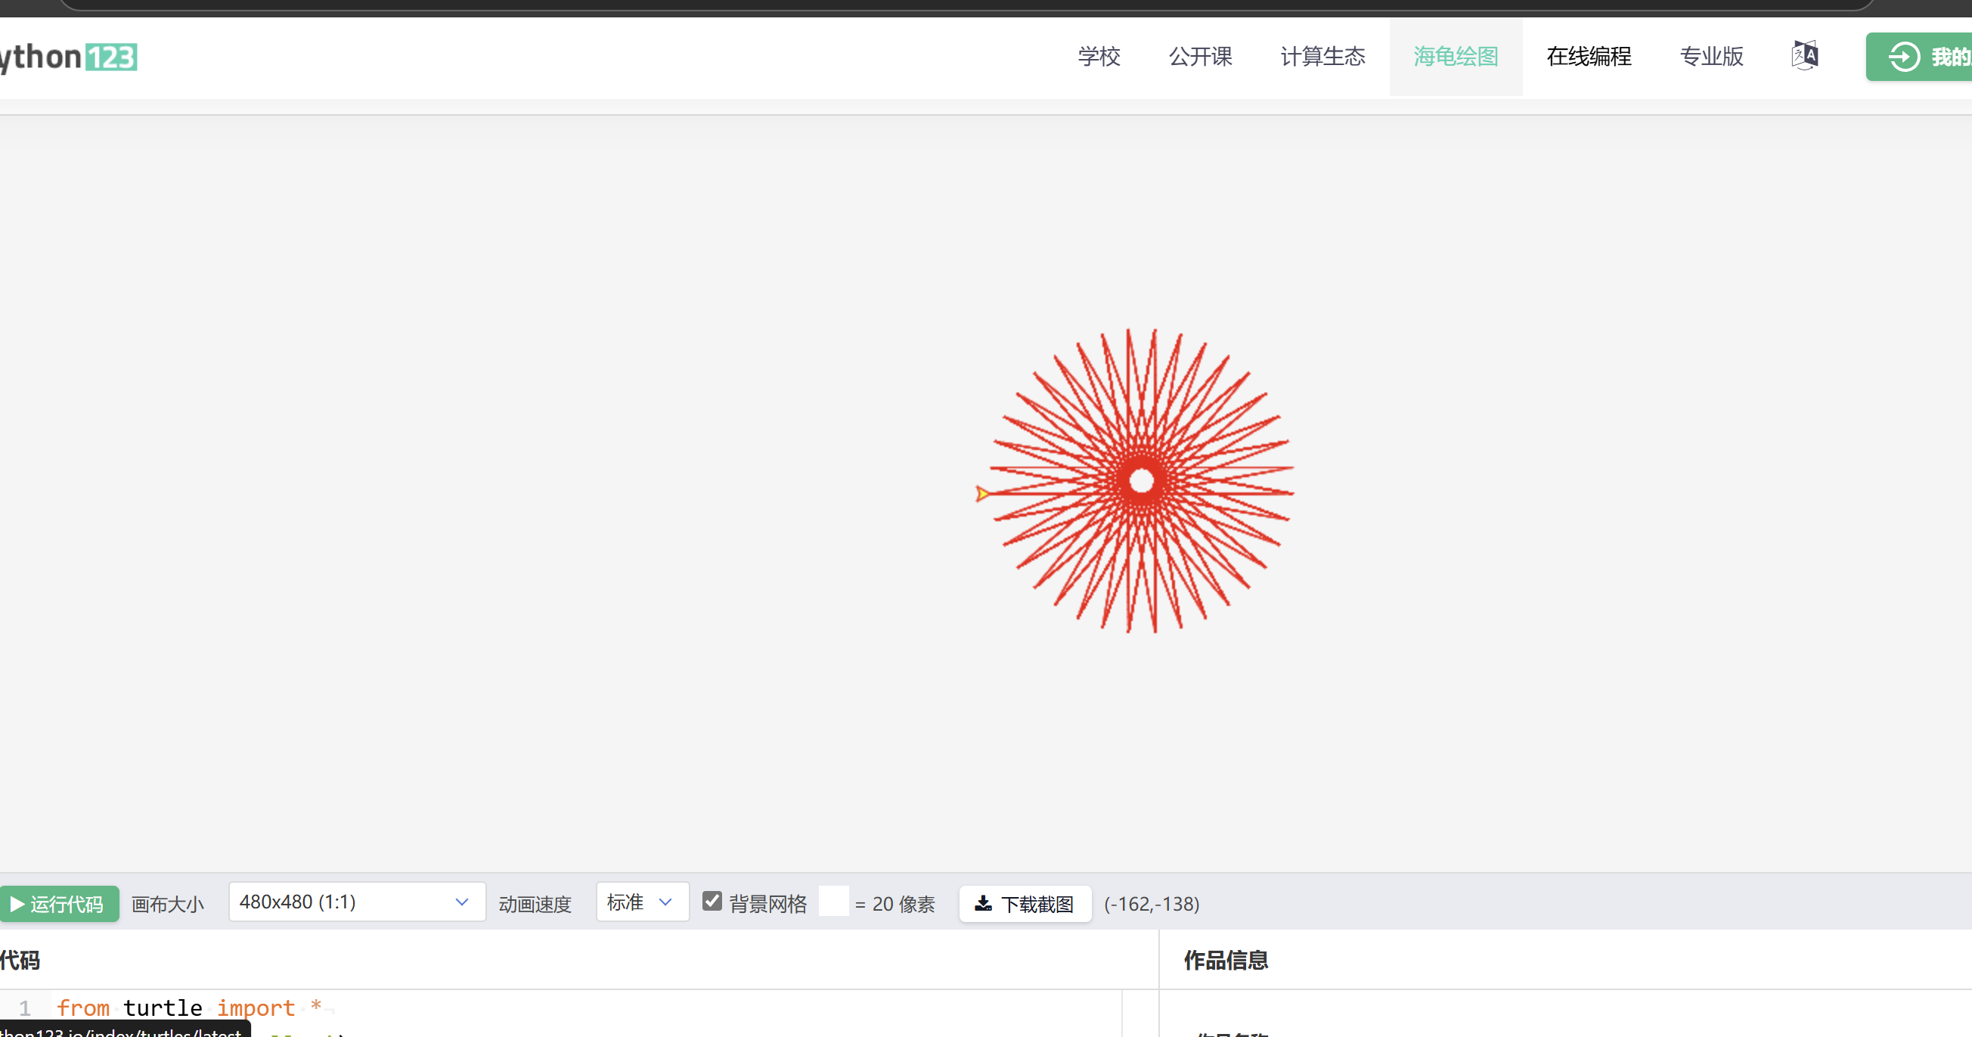Open the 计算生态 nav item

[1322, 57]
